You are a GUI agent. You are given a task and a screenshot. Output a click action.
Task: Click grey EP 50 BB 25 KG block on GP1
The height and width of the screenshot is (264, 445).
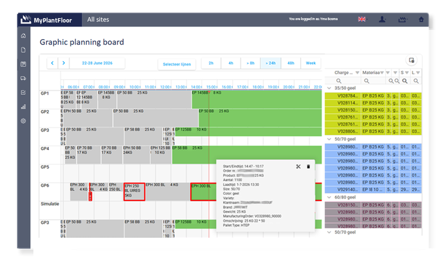[x=154, y=100]
